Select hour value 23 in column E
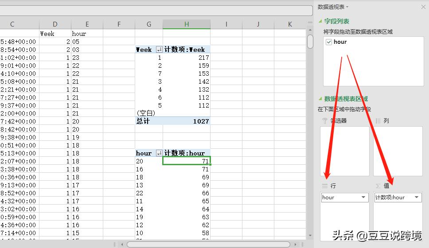The image size is (429, 248). click(x=87, y=58)
